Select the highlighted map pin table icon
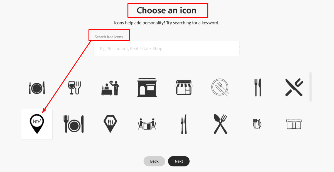The image size is (334, 172). [x=37, y=124]
